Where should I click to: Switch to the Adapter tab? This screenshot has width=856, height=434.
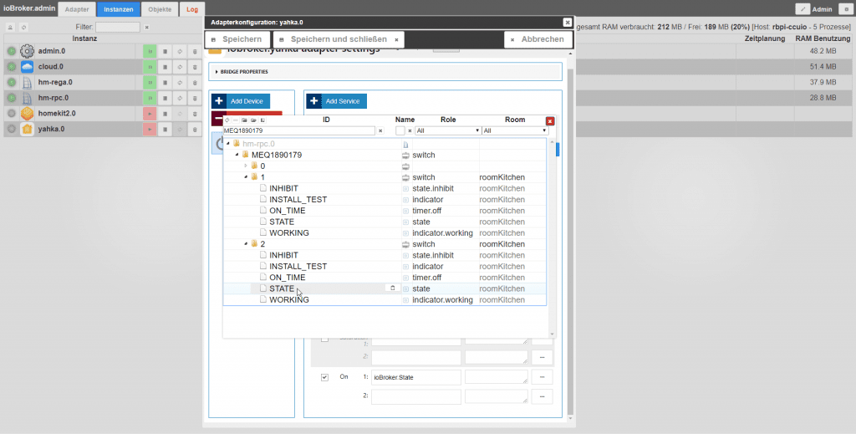click(77, 9)
